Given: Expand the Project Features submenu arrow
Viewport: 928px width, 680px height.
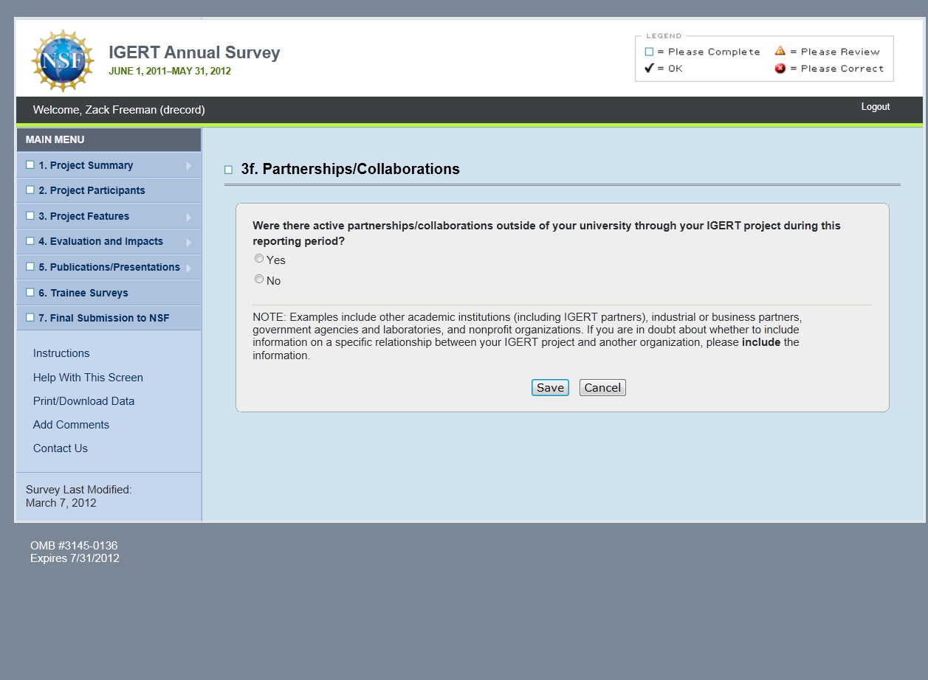Looking at the screenshot, I should tap(189, 217).
